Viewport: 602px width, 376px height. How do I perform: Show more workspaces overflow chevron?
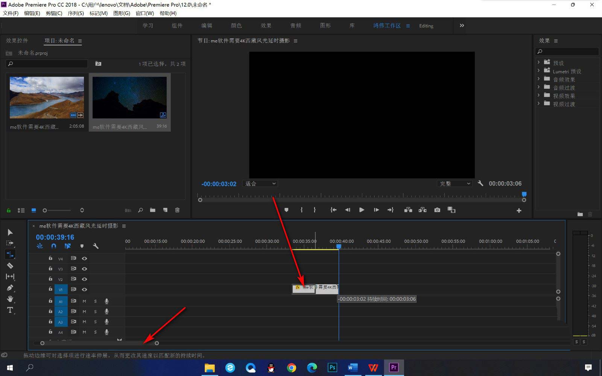tap(462, 26)
